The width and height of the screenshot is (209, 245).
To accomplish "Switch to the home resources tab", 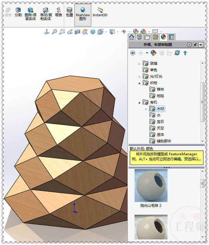I will [132, 37].
